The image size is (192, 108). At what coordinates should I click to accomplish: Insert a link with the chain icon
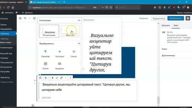(x=61, y=78)
